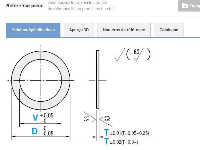Click the blue V dimension letter
This screenshot has height=150, width=200.
[35, 117]
